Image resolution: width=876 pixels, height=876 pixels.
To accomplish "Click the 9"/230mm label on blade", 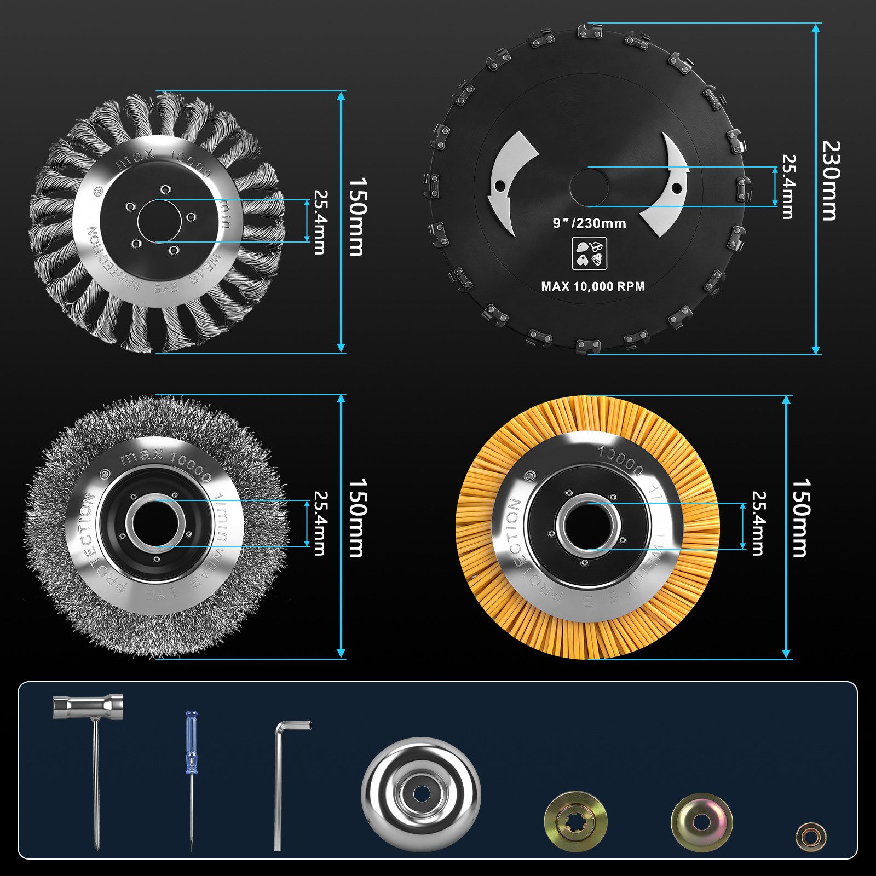I will pos(589,223).
